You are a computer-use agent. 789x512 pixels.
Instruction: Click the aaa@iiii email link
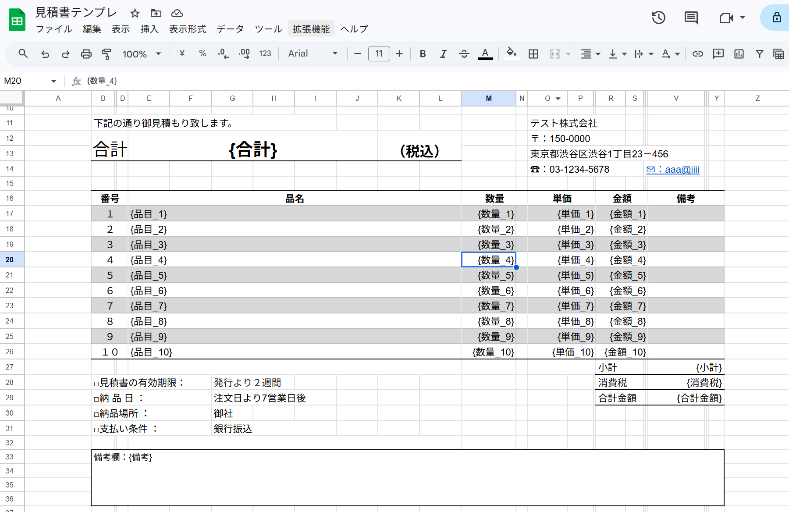673,170
